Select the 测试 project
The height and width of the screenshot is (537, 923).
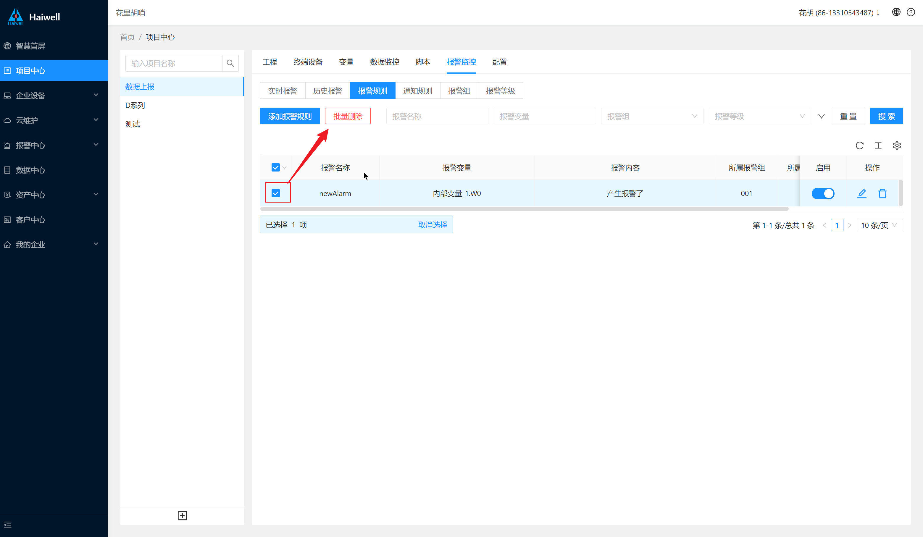coord(182,124)
